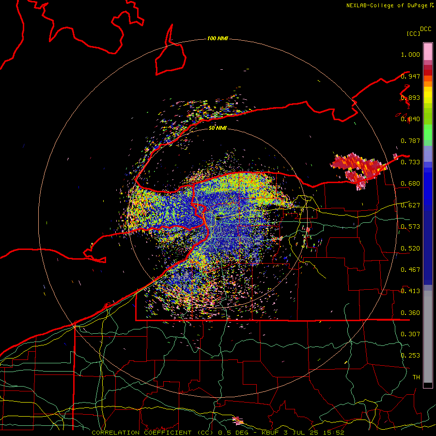Select the 0.467 scale value
The width and height of the screenshot is (436, 436).
click(x=410, y=269)
